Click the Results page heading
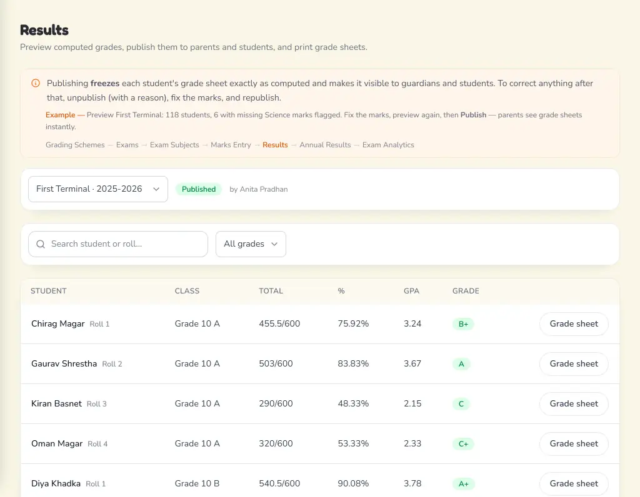This screenshot has height=497, width=640. pyautogui.click(x=44, y=30)
